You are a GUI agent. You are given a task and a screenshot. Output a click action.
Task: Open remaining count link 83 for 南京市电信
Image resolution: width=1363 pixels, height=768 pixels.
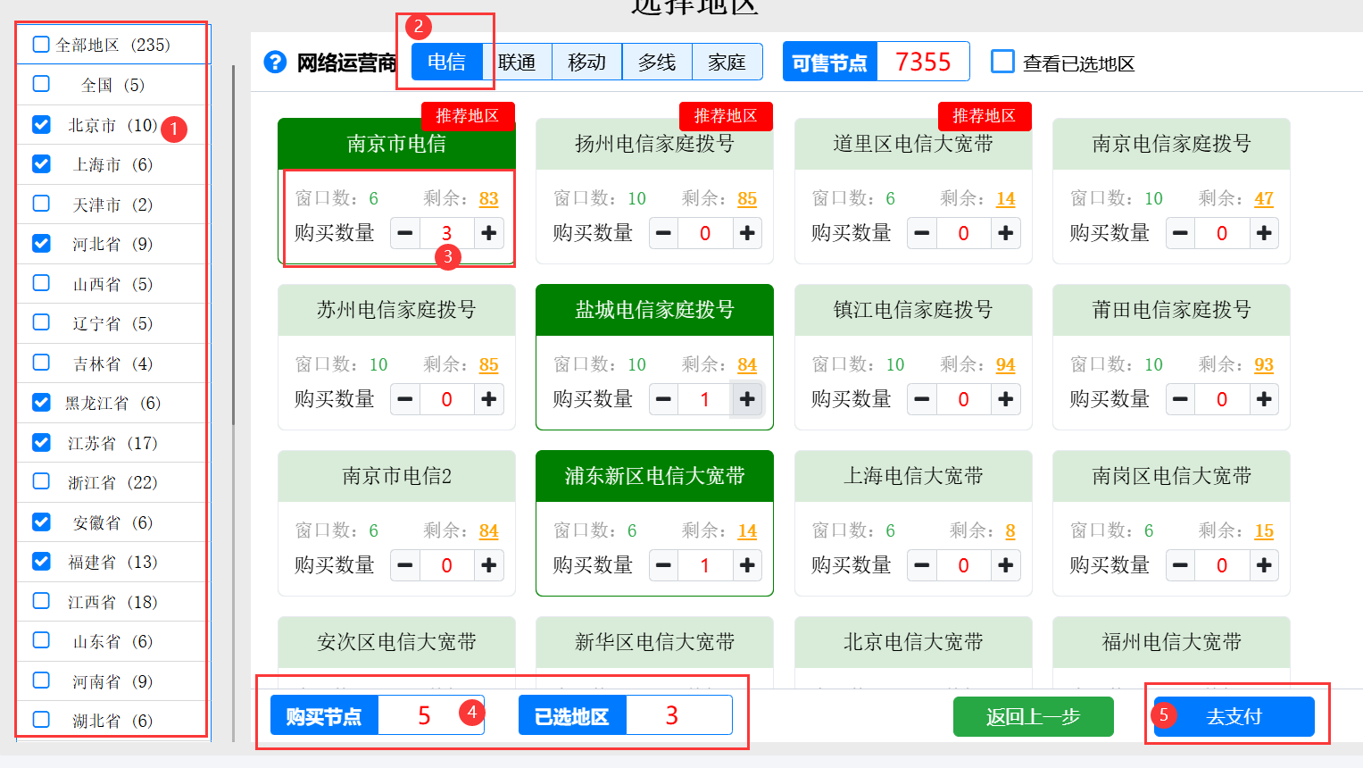(488, 198)
